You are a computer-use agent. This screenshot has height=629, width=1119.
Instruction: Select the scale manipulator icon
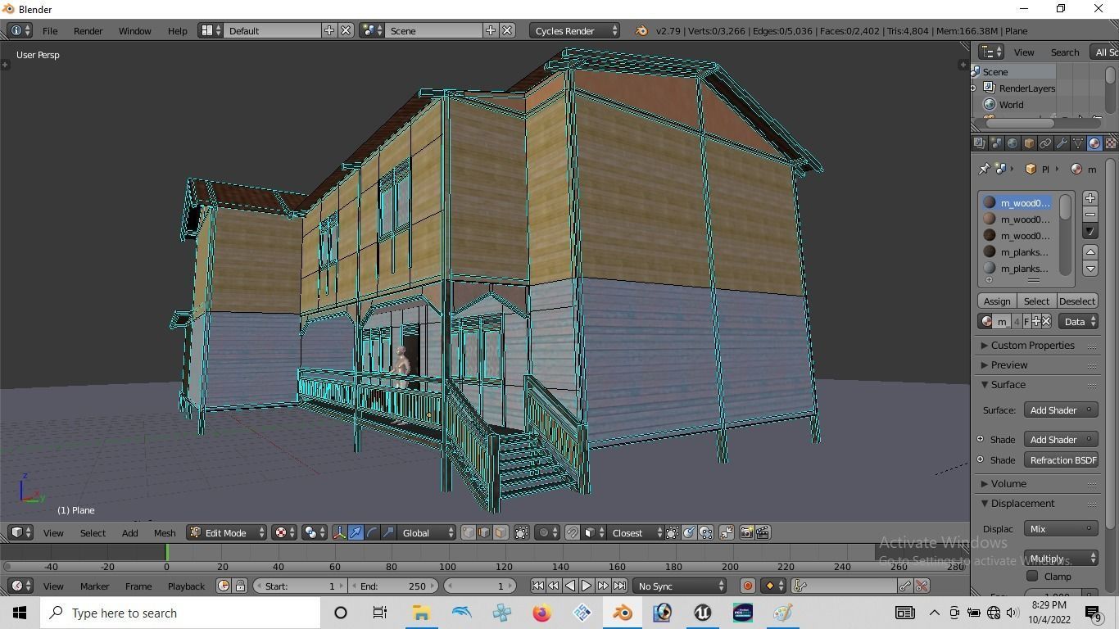(x=388, y=532)
